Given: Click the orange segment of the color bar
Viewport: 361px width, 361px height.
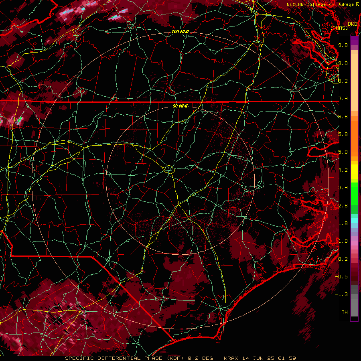Looking at the screenshot, I should [354, 136].
